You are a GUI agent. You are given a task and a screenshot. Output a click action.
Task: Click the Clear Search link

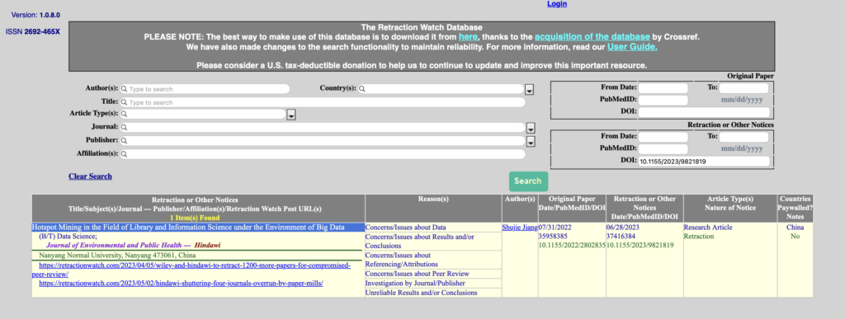point(90,176)
